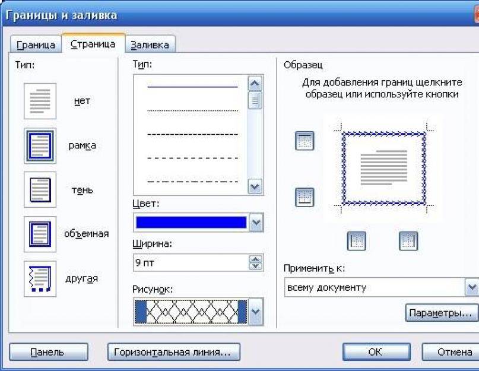Switch to the Заливка tab
Screen dimensions: 479x371
150,45
